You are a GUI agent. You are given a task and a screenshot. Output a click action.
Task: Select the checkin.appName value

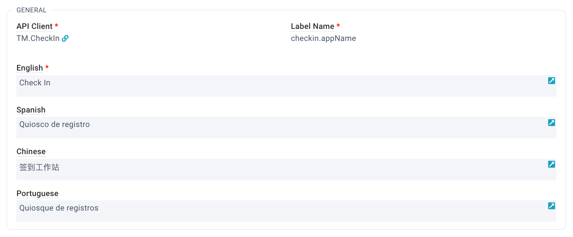coord(323,38)
